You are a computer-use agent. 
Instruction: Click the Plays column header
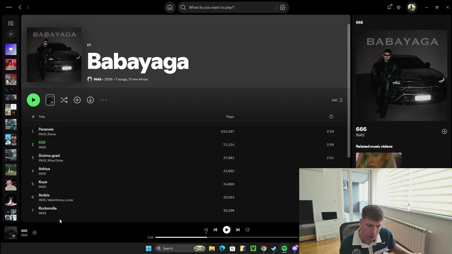point(230,117)
